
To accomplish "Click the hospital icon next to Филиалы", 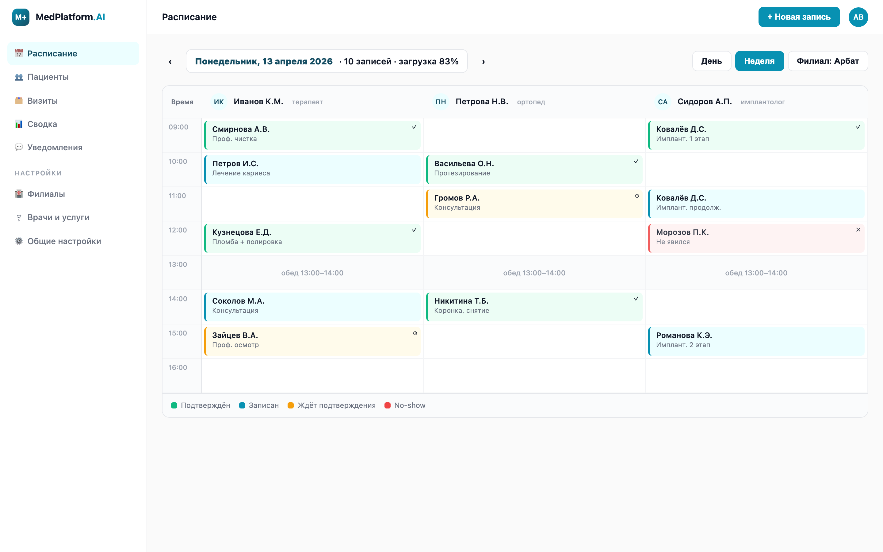I will point(19,194).
